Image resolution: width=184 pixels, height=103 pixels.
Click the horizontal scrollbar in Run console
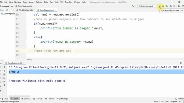coord(19,96)
